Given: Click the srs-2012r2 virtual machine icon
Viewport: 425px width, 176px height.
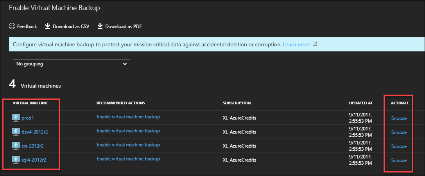Looking at the screenshot, I should (x=16, y=146).
